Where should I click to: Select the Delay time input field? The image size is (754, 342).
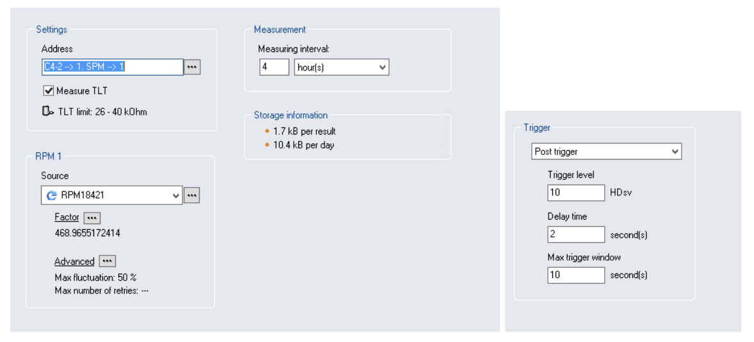click(x=575, y=234)
